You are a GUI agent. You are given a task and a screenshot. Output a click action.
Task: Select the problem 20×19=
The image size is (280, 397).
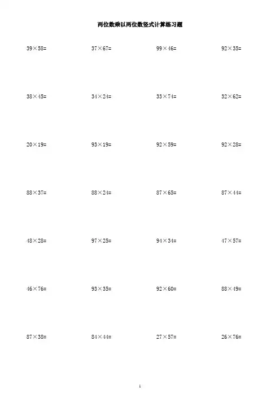36,145
